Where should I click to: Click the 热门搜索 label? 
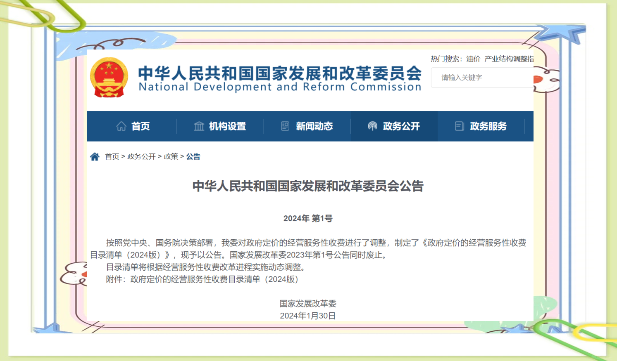pyautogui.click(x=446, y=59)
